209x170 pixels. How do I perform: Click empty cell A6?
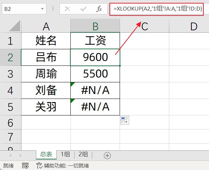pyautogui.click(x=46, y=122)
